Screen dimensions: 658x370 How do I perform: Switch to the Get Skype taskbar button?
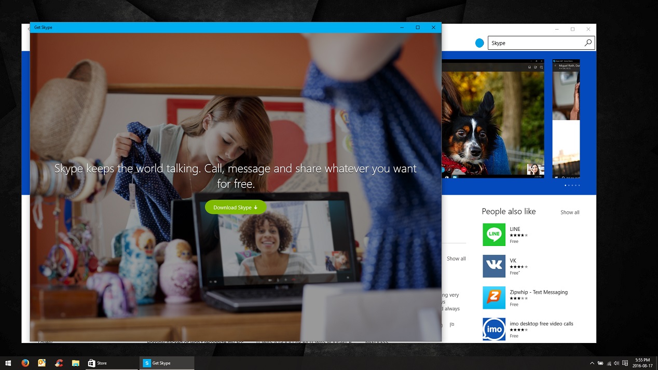coord(167,363)
